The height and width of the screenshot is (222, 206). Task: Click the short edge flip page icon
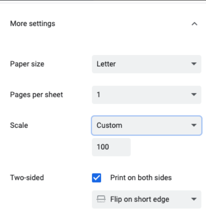(x=101, y=199)
